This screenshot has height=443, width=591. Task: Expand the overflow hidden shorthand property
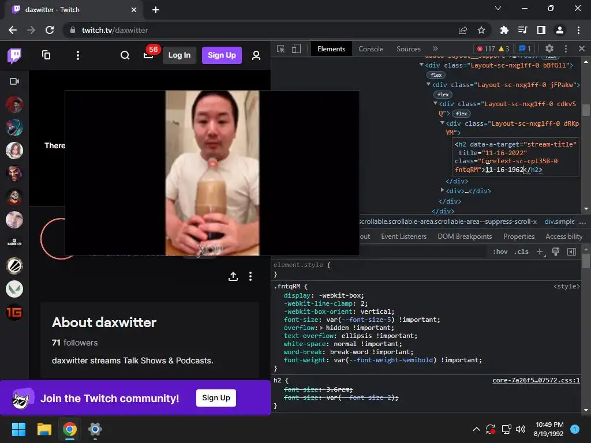(321, 328)
